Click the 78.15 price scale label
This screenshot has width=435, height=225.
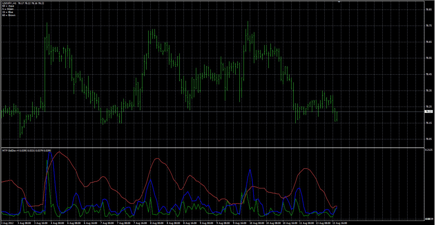(x=429, y=123)
